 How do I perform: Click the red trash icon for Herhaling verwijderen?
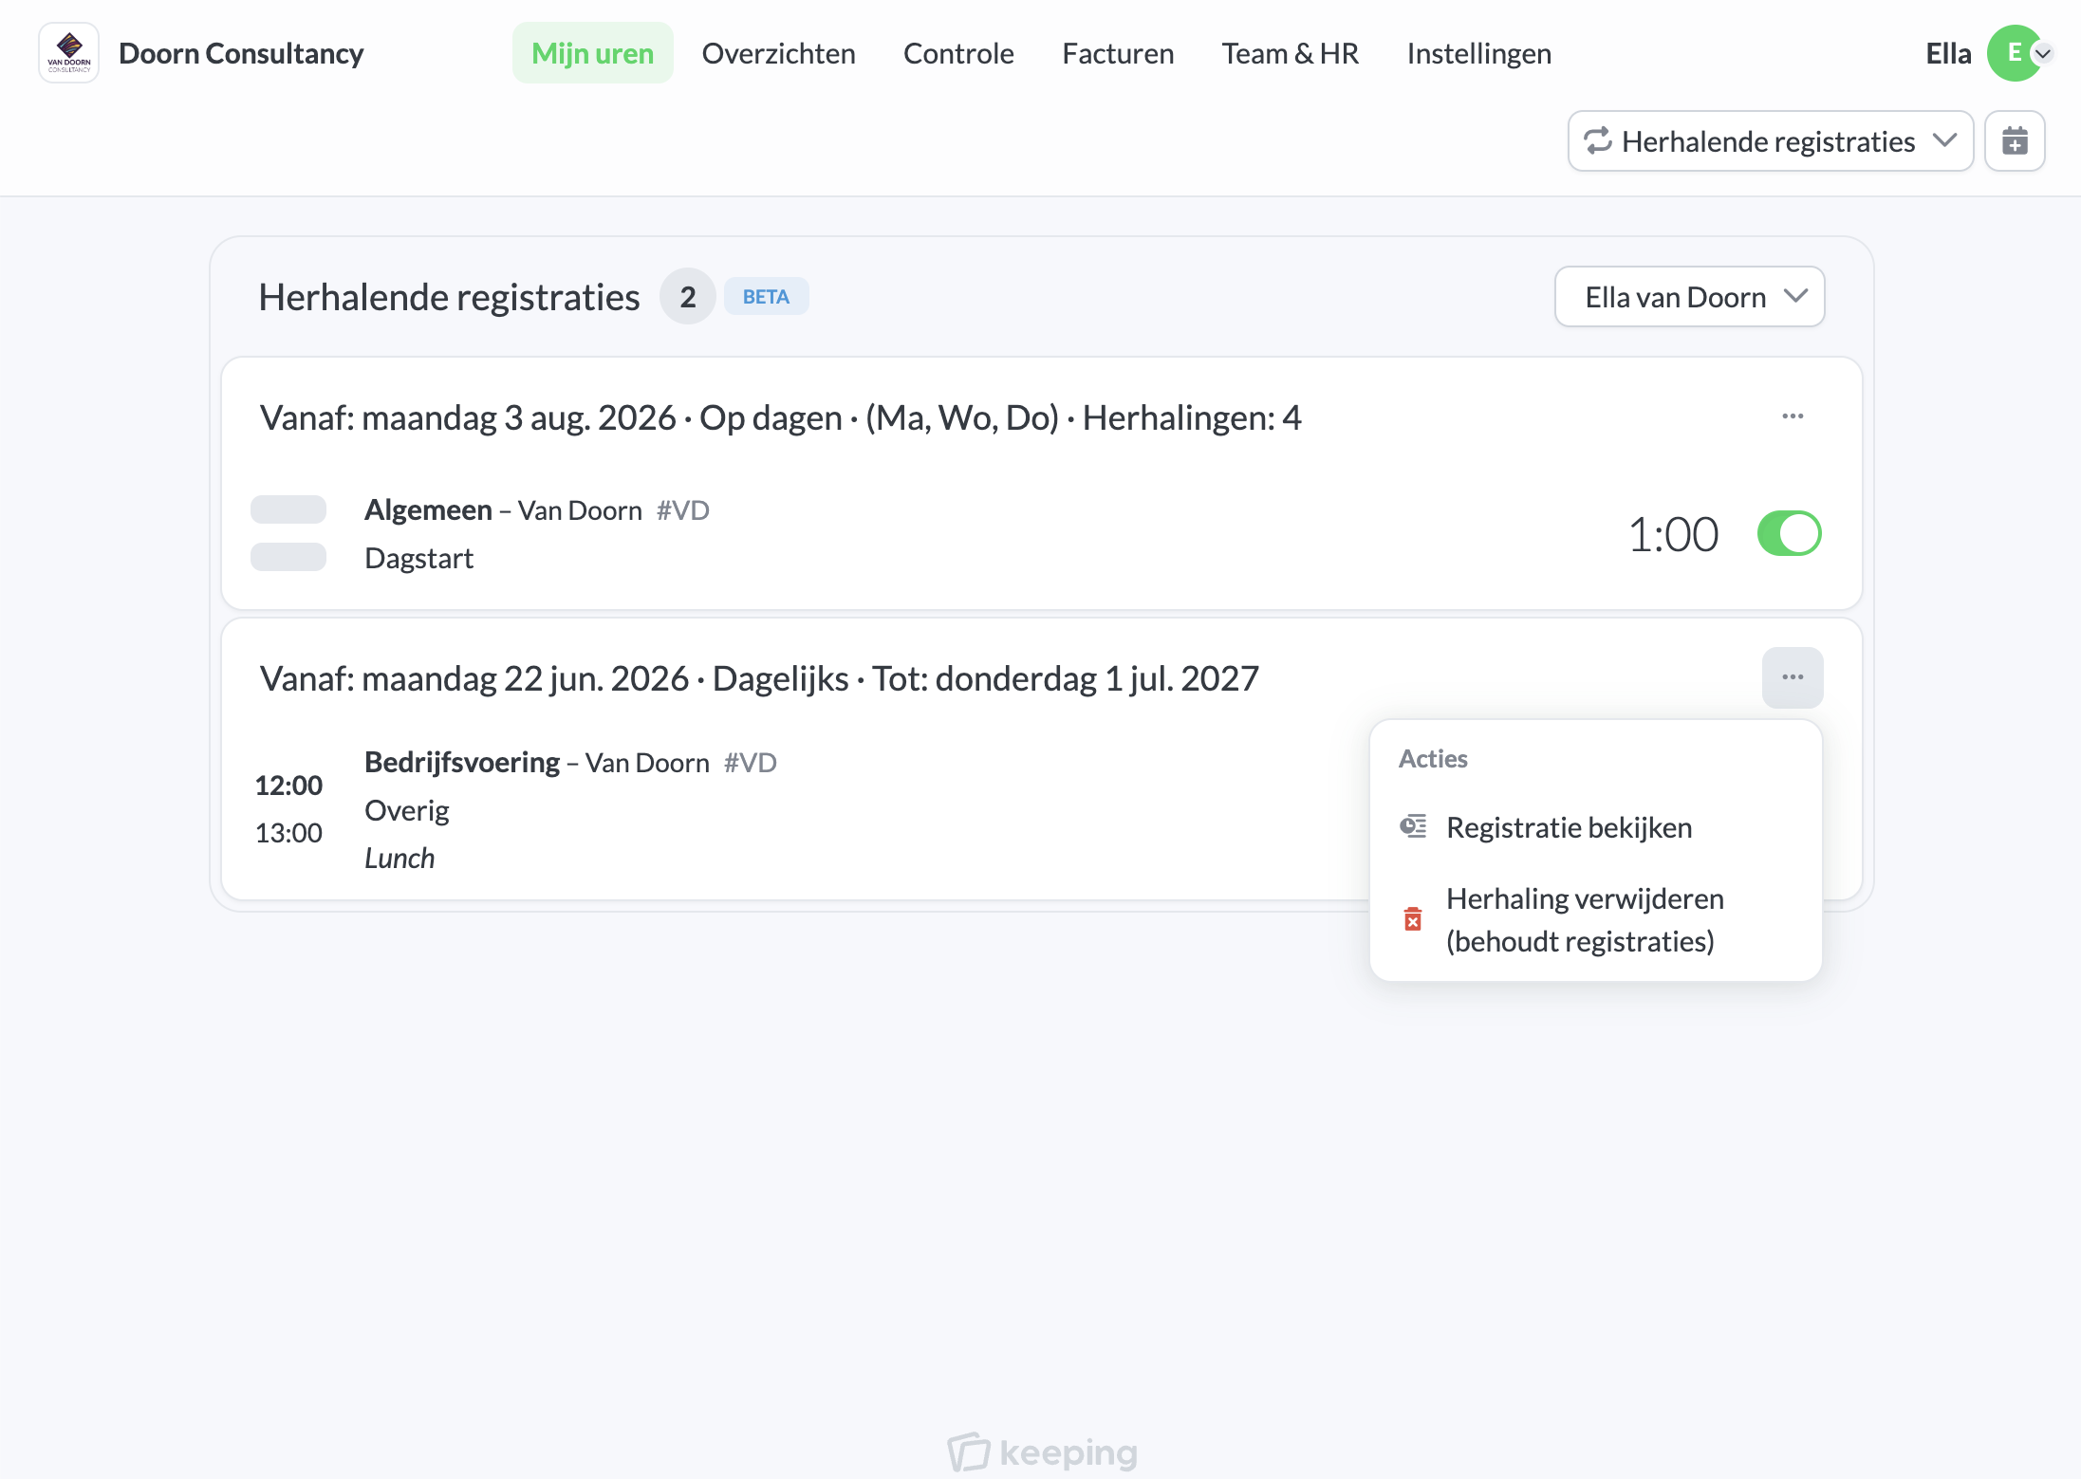pos(1413,919)
